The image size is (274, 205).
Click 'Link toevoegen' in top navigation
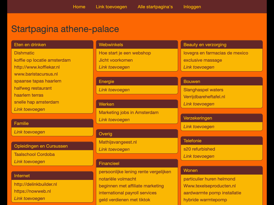click(111, 7)
